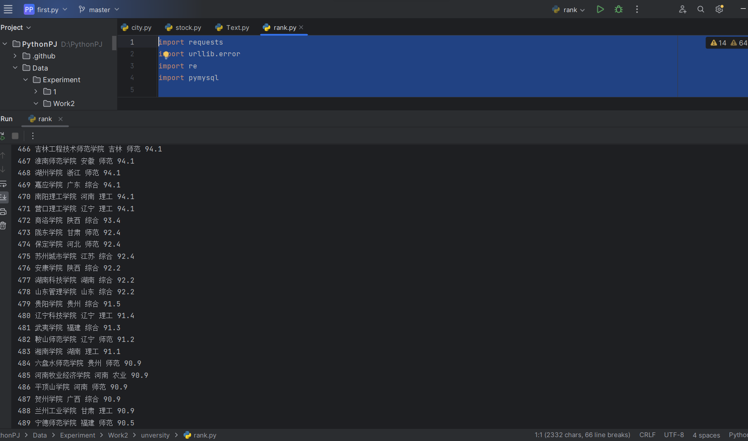Open Code With Me user icon
The width and height of the screenshot is (748, 441).
click(x=683, y=9)
